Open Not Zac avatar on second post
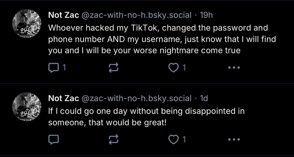294x157 pixels. coord(27,106)
